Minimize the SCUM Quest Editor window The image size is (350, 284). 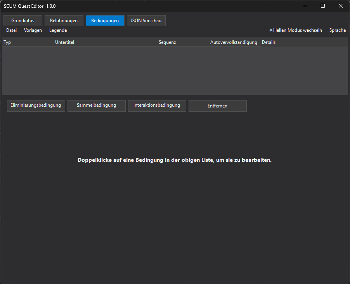tap(305, 6)
